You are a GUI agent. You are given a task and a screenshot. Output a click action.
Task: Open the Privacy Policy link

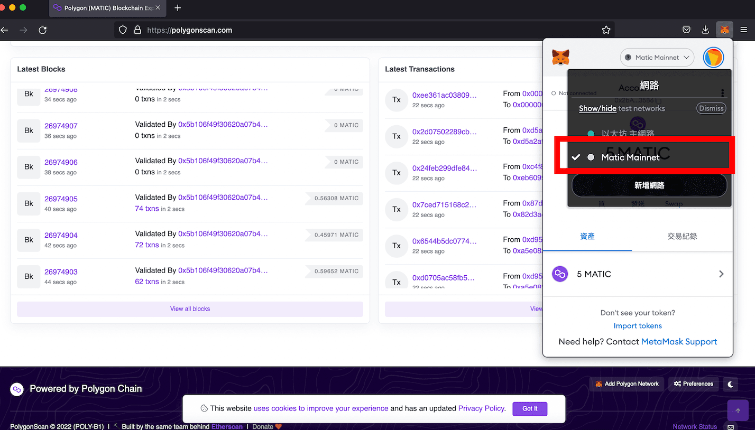[x=481, y=408]
